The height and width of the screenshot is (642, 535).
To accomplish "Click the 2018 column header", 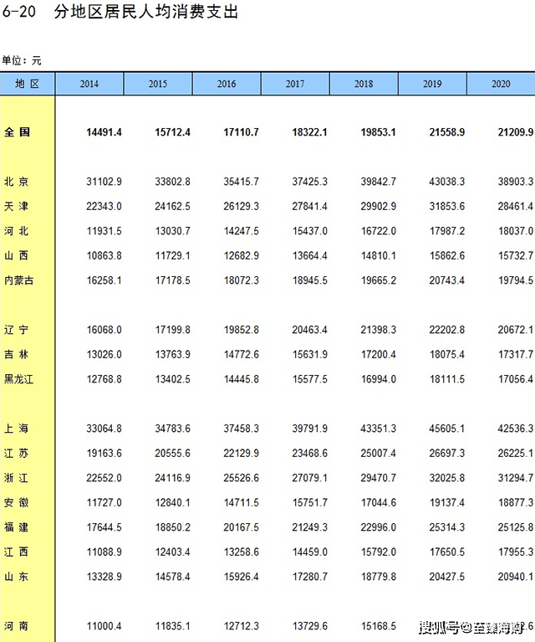I will pos(364,84).
